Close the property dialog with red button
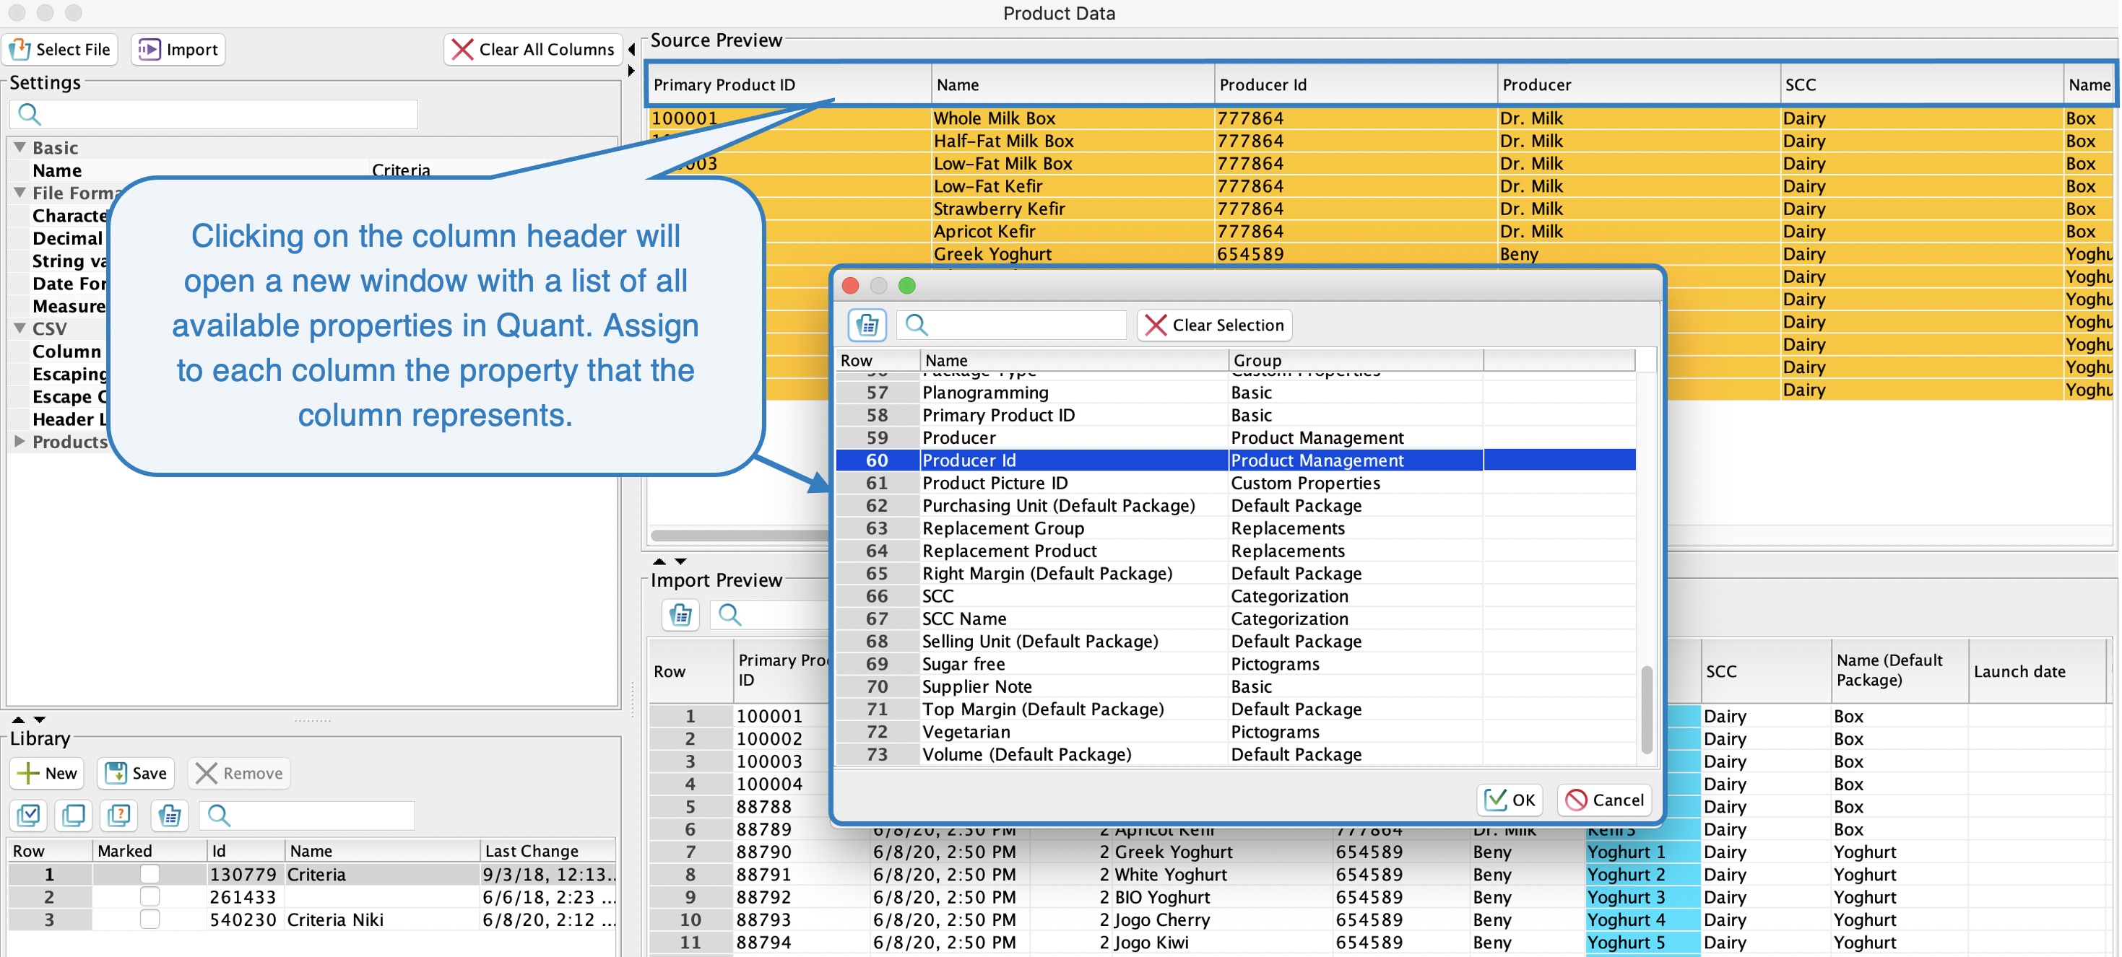Viewport: 2122px width, 957px height. pyautogui.click(x=851, y=286)
